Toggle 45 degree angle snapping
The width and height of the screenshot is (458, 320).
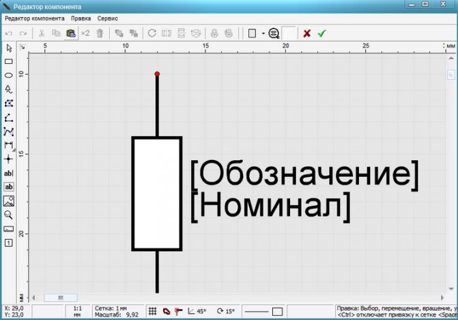point(196,311)
